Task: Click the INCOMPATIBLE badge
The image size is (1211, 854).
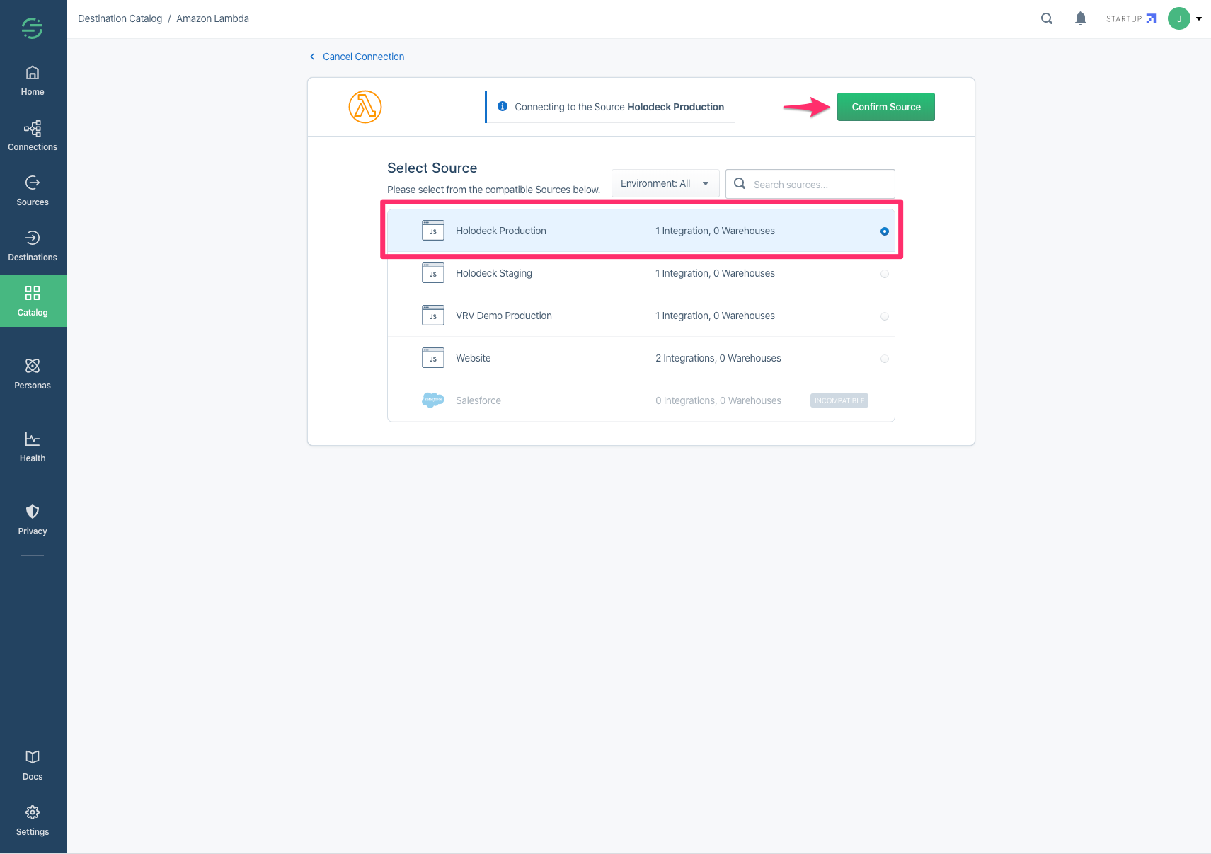Action: [x=839, y=400]
